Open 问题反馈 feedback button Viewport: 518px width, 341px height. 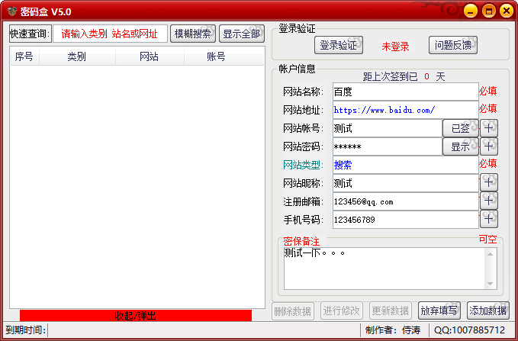453,45
